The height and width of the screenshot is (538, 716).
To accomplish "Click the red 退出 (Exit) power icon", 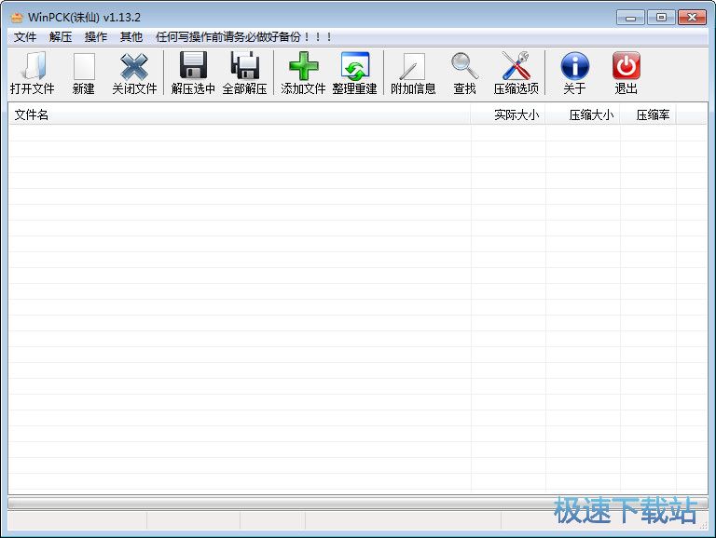I will pos(626,67).
